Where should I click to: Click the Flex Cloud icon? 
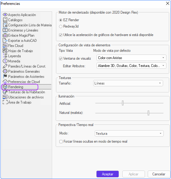5,45
